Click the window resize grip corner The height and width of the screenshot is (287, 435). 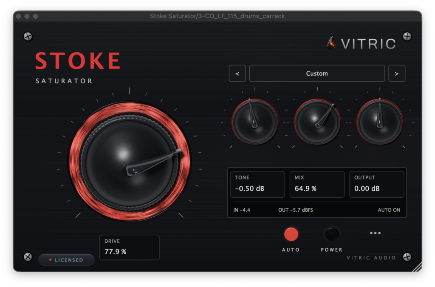pos(417,267)
